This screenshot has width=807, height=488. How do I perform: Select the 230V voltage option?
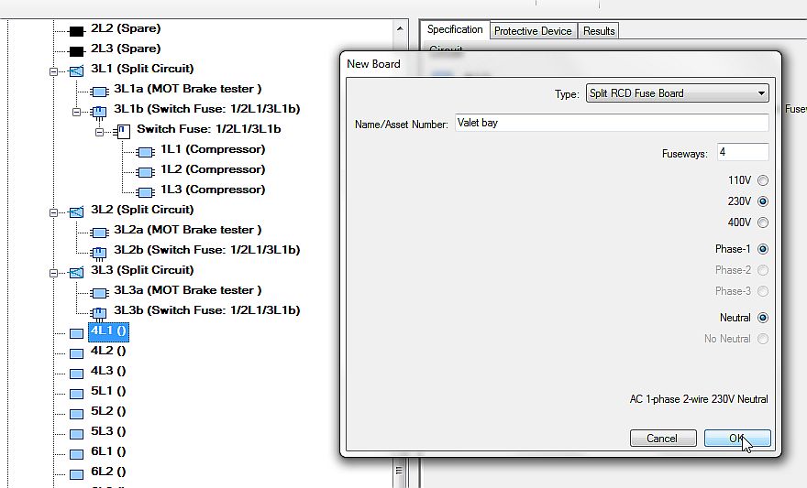click(763, 201)
